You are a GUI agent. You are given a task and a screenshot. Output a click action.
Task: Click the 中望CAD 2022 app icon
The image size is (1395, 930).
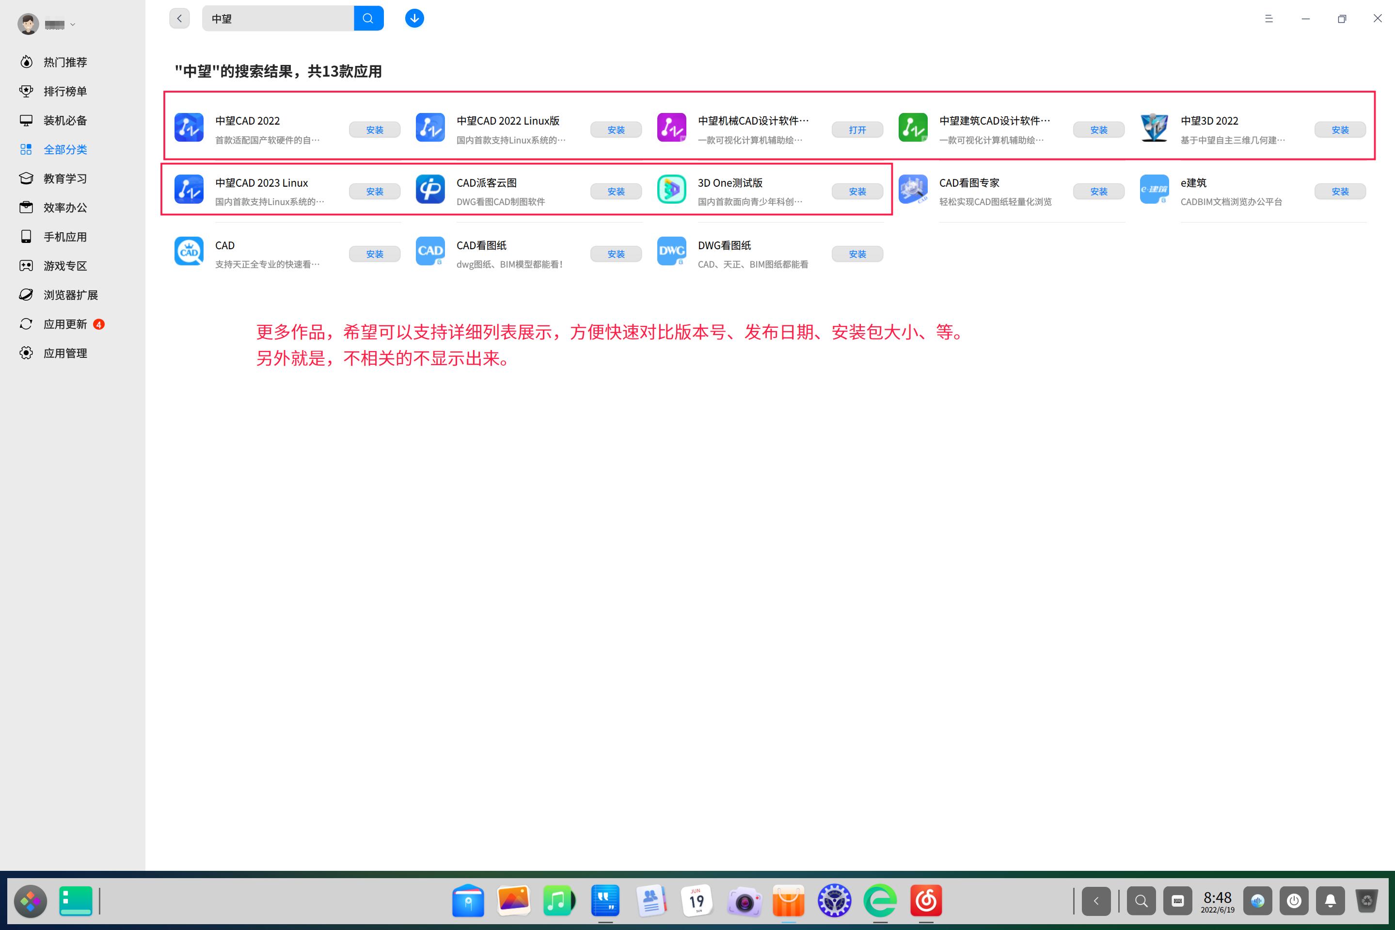click(188, 128)
